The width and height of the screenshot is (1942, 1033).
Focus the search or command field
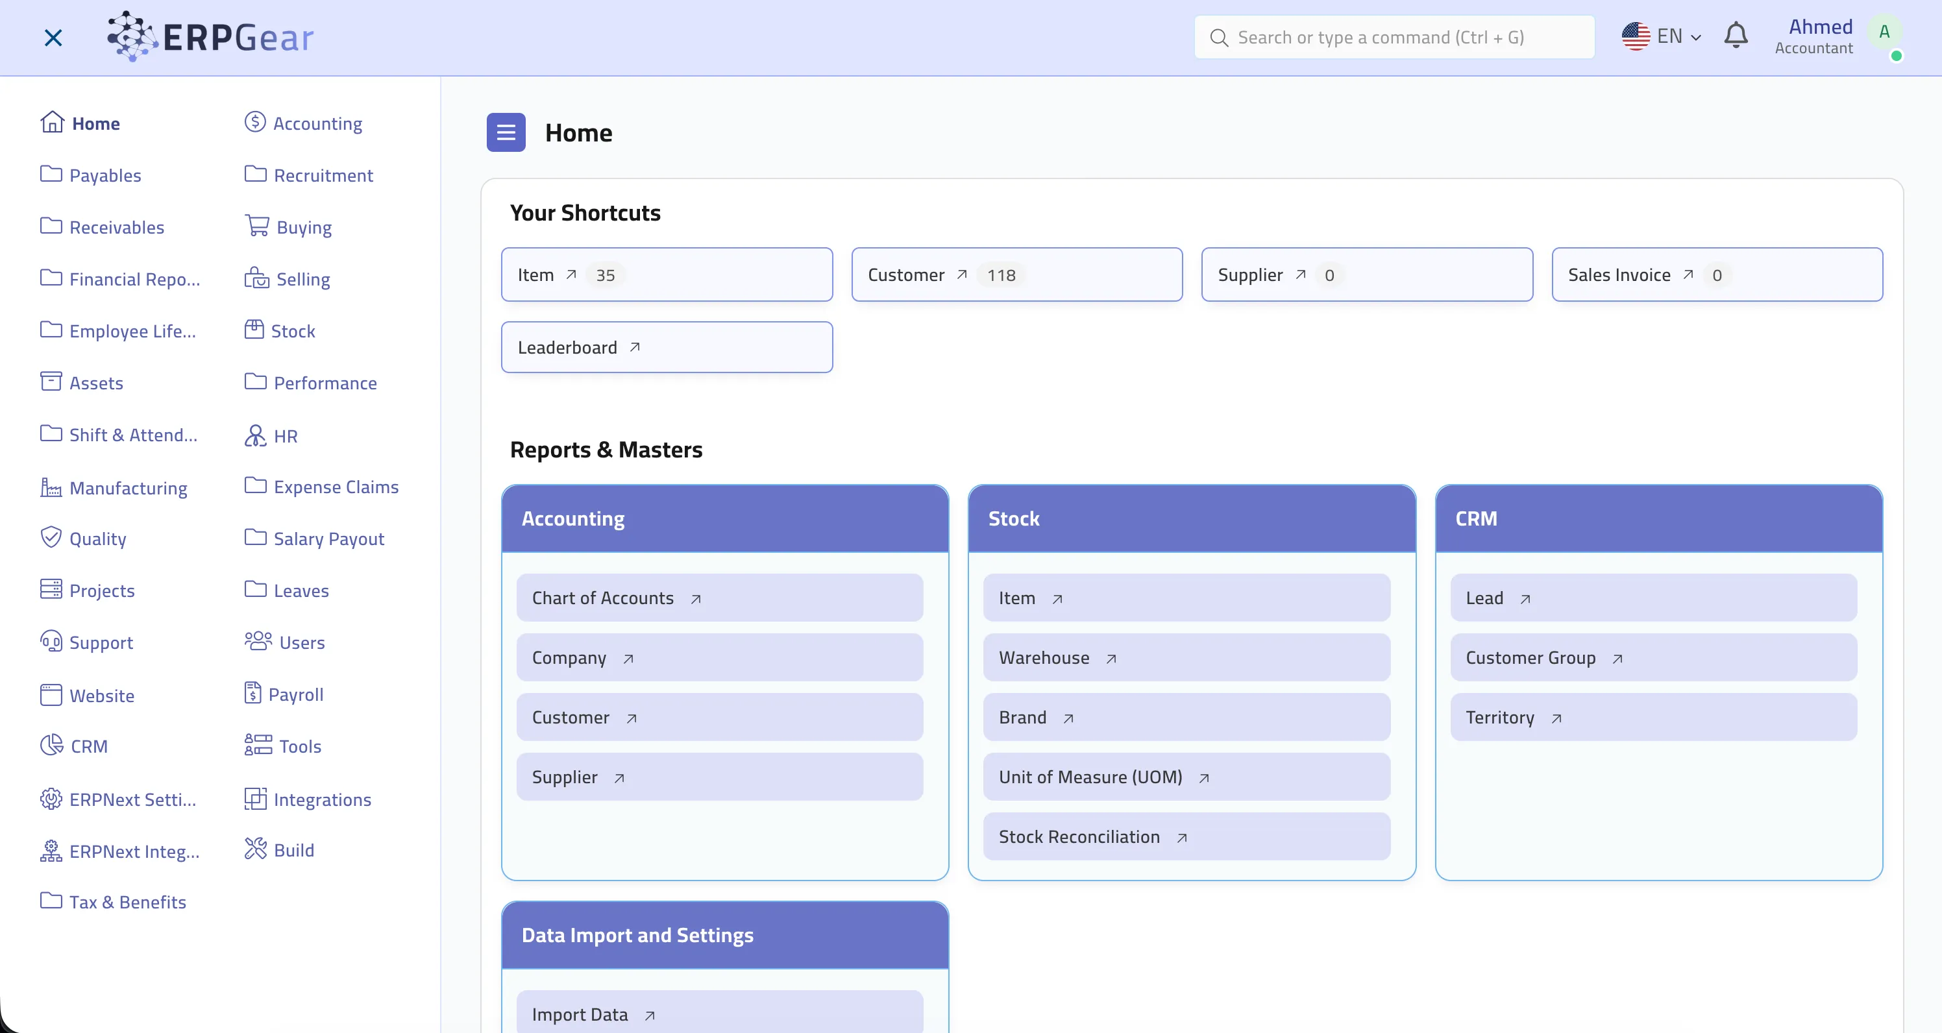coord(1394,37)
